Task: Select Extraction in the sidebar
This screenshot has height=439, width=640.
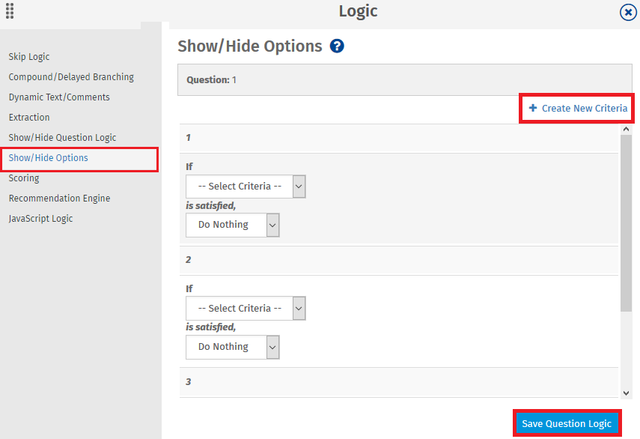Action: [29, 118]
